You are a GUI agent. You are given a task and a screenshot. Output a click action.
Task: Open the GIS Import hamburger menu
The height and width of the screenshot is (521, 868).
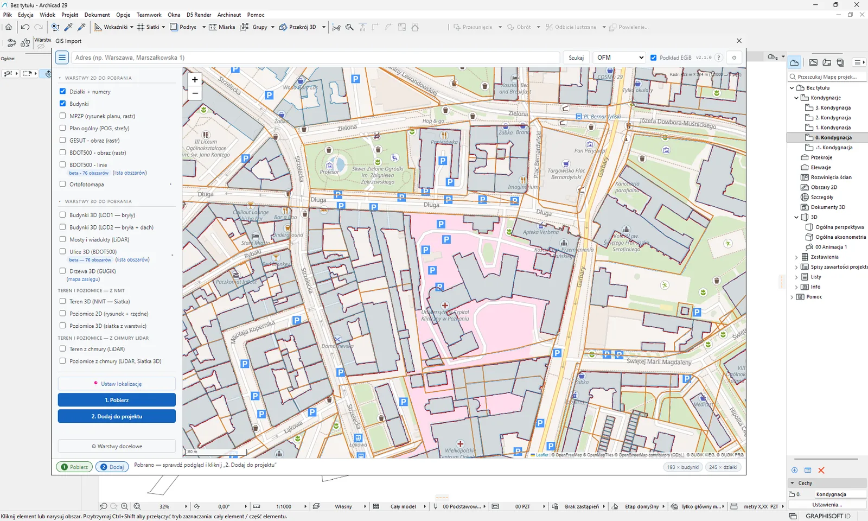[62, 58]
